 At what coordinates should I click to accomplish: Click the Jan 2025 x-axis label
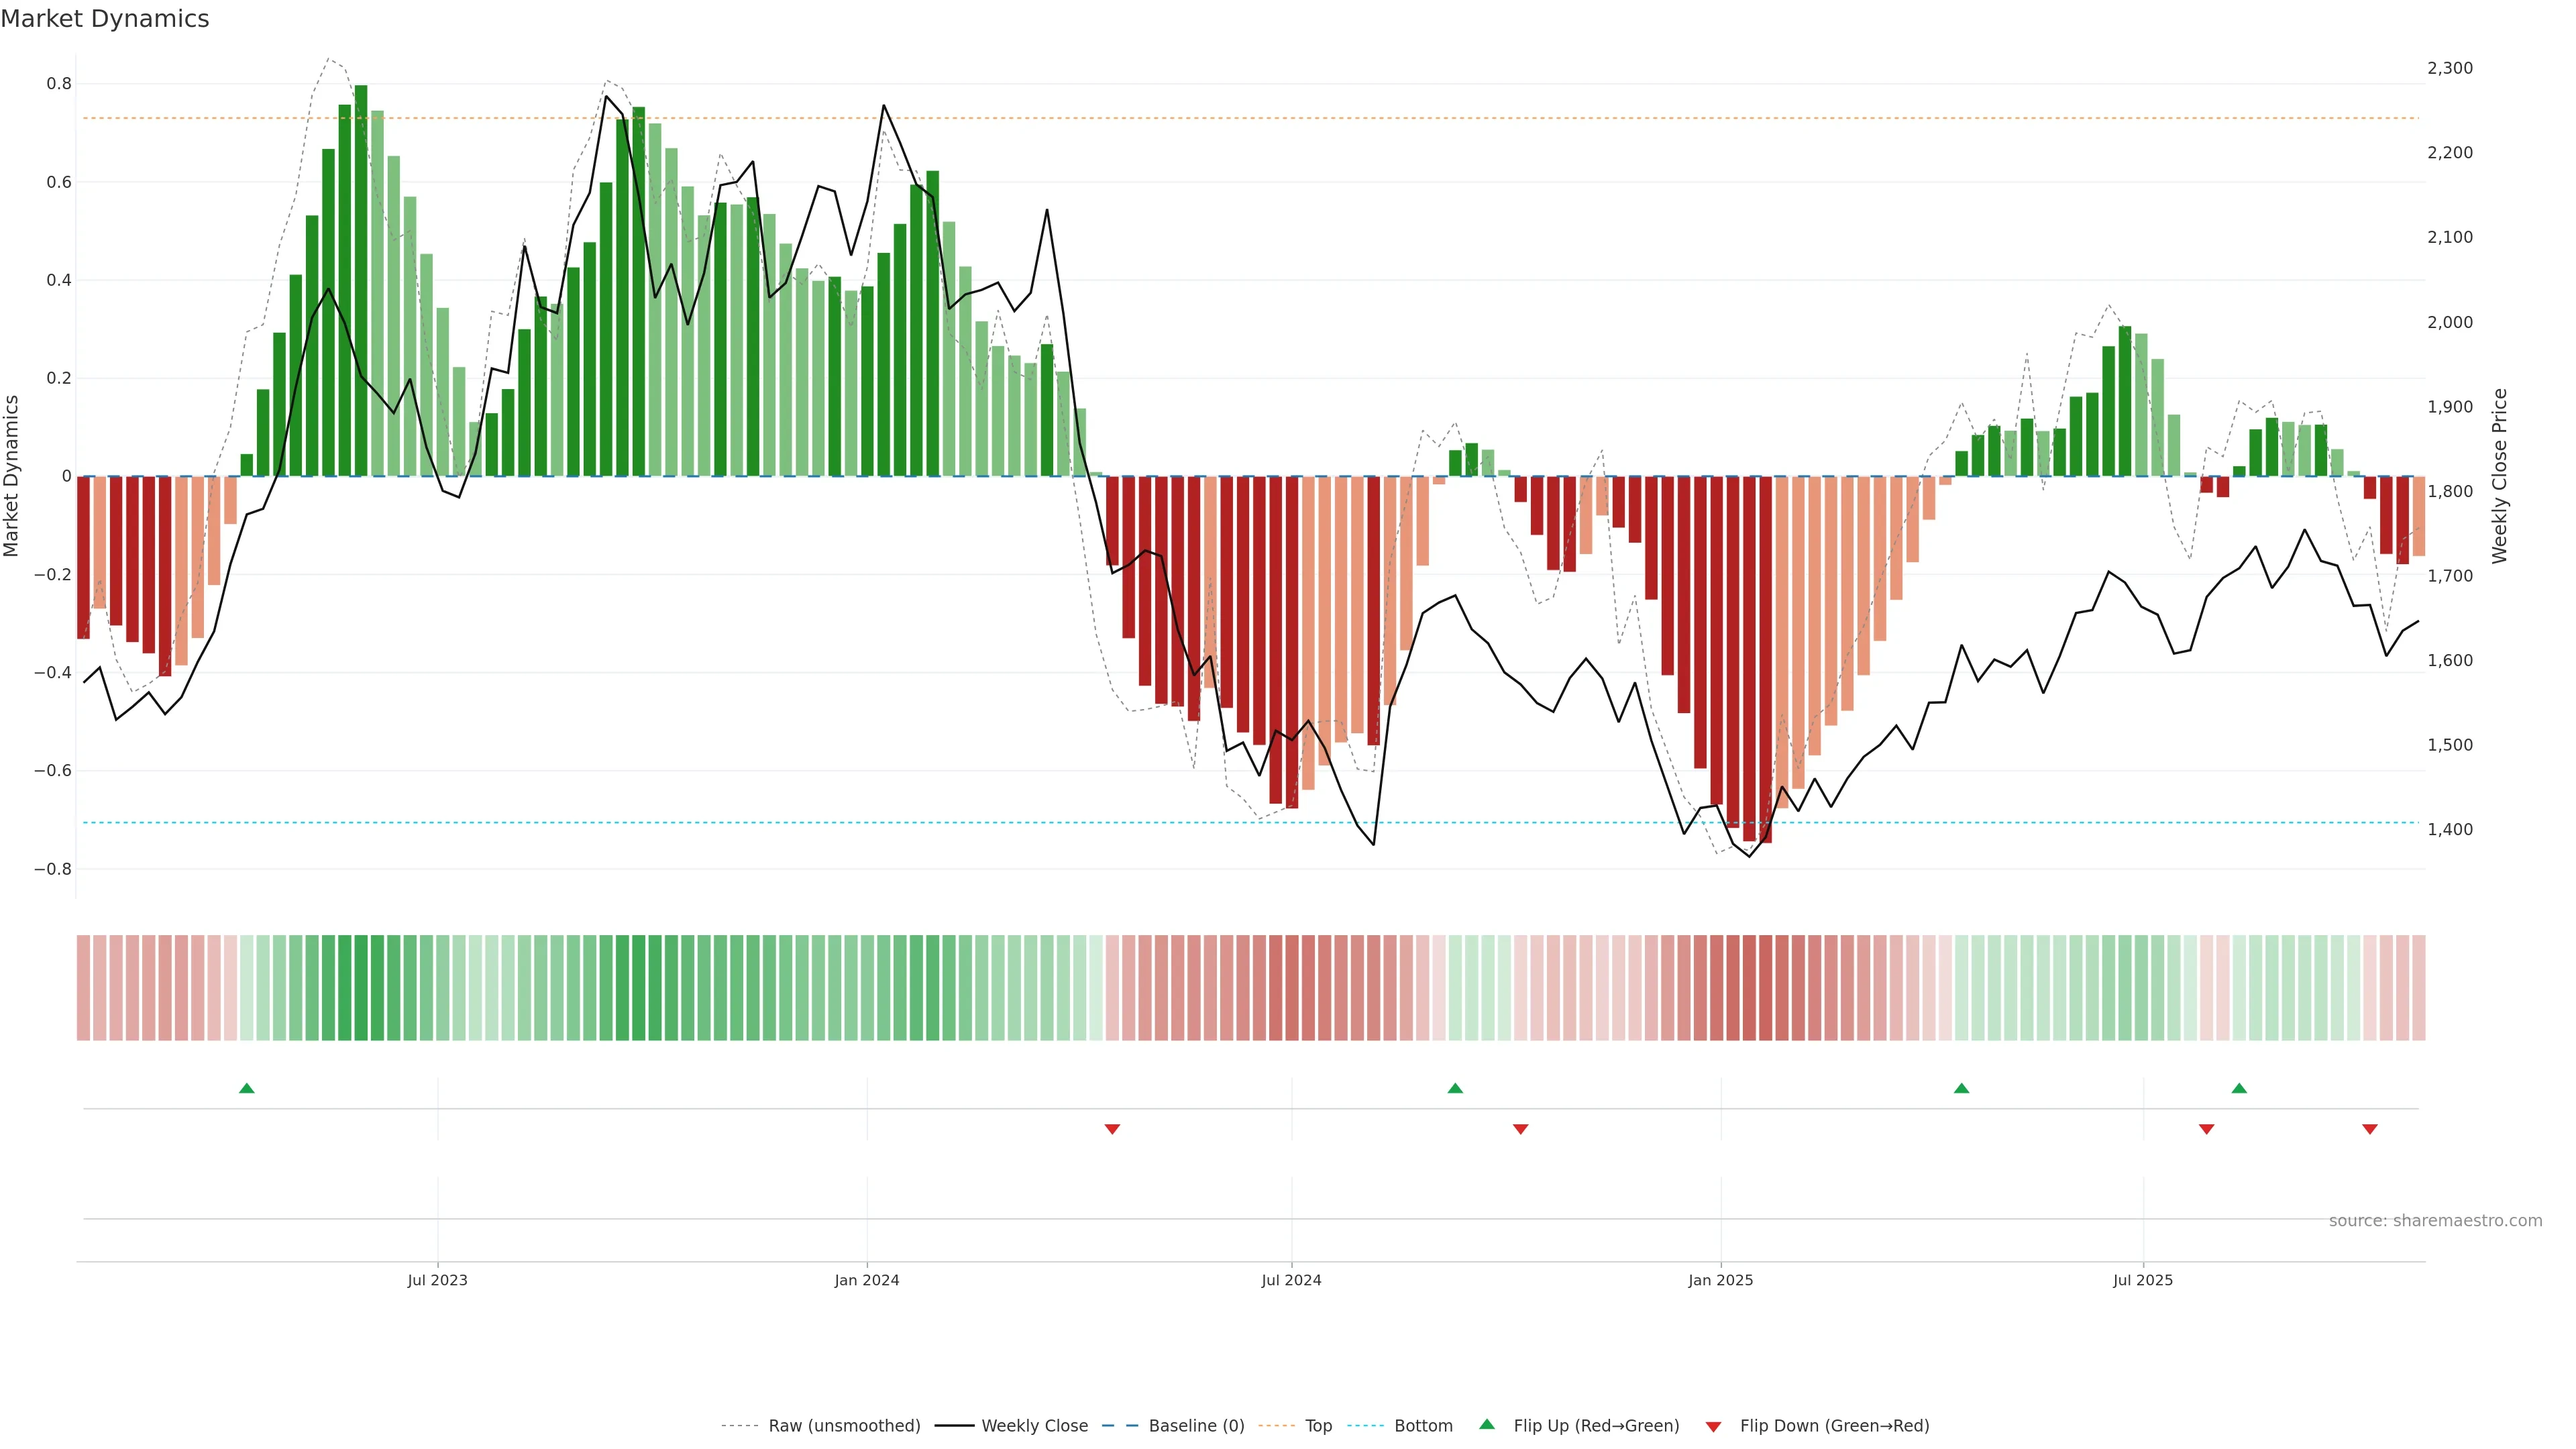click(1720, 1280)
